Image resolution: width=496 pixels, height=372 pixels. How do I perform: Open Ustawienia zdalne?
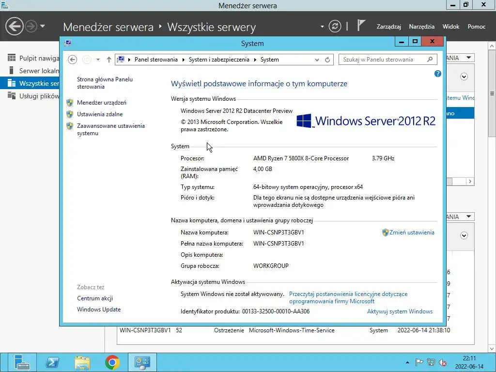tap(100, 114)
